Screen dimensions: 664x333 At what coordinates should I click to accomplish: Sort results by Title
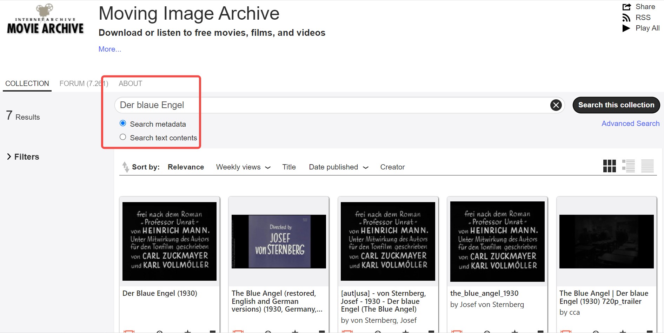click(x=289, y=167)
